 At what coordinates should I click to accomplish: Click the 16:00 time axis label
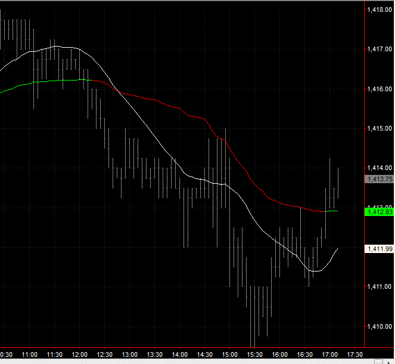279,354
